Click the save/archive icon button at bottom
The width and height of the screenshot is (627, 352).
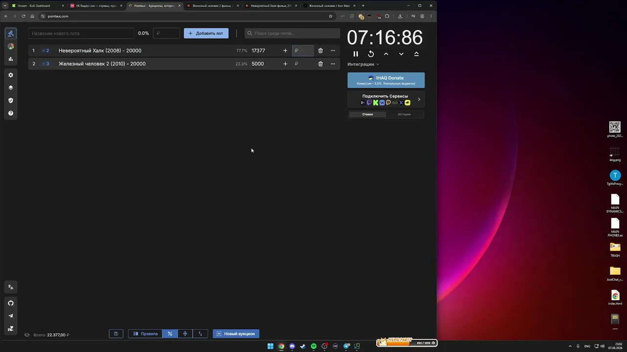[116, 334]
